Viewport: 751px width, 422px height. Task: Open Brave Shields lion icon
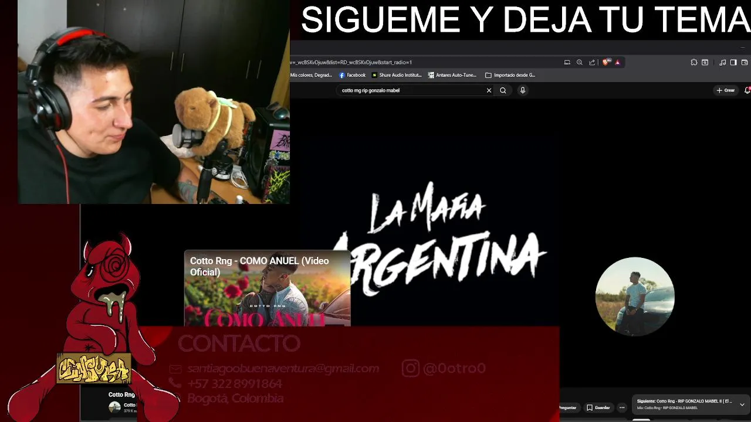point(607,62)
